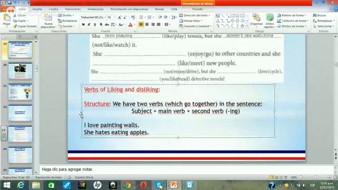The width and height of the screenshot is (338, 190).
Task: Open the Formato drawing tools tab
Action: [198, 9]
